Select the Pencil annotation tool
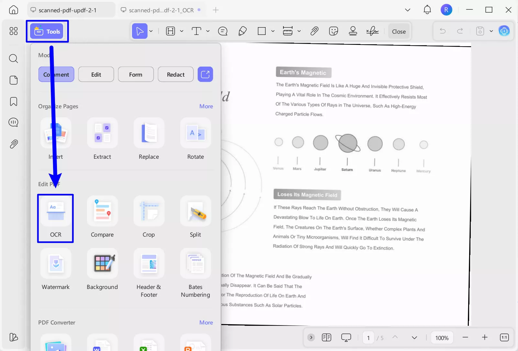 point(242,31)
